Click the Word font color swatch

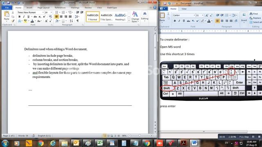[32, 21]
